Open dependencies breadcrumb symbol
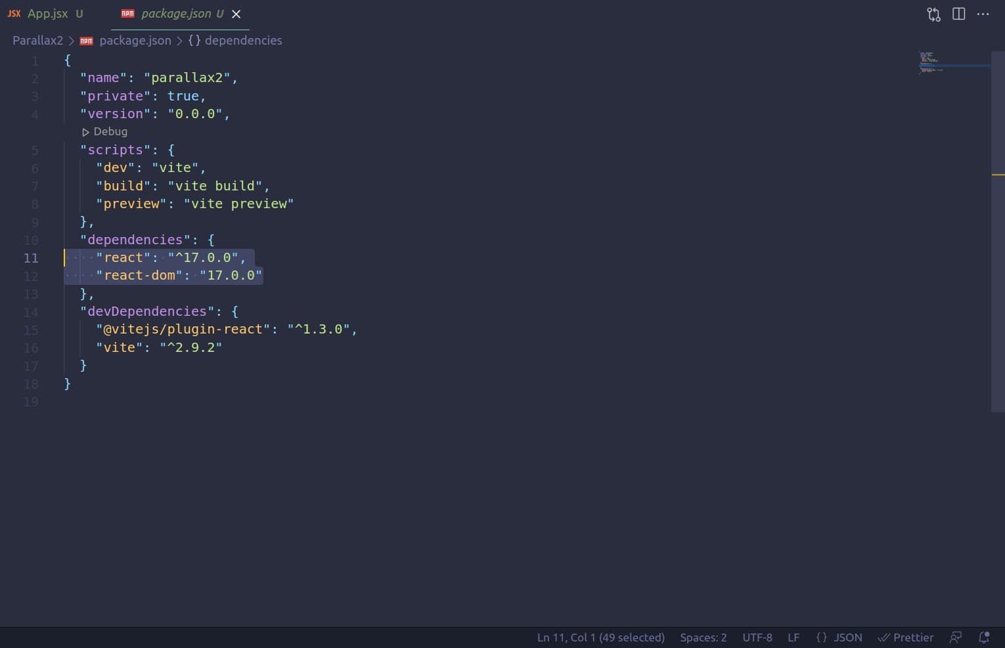 pos(242,41)
